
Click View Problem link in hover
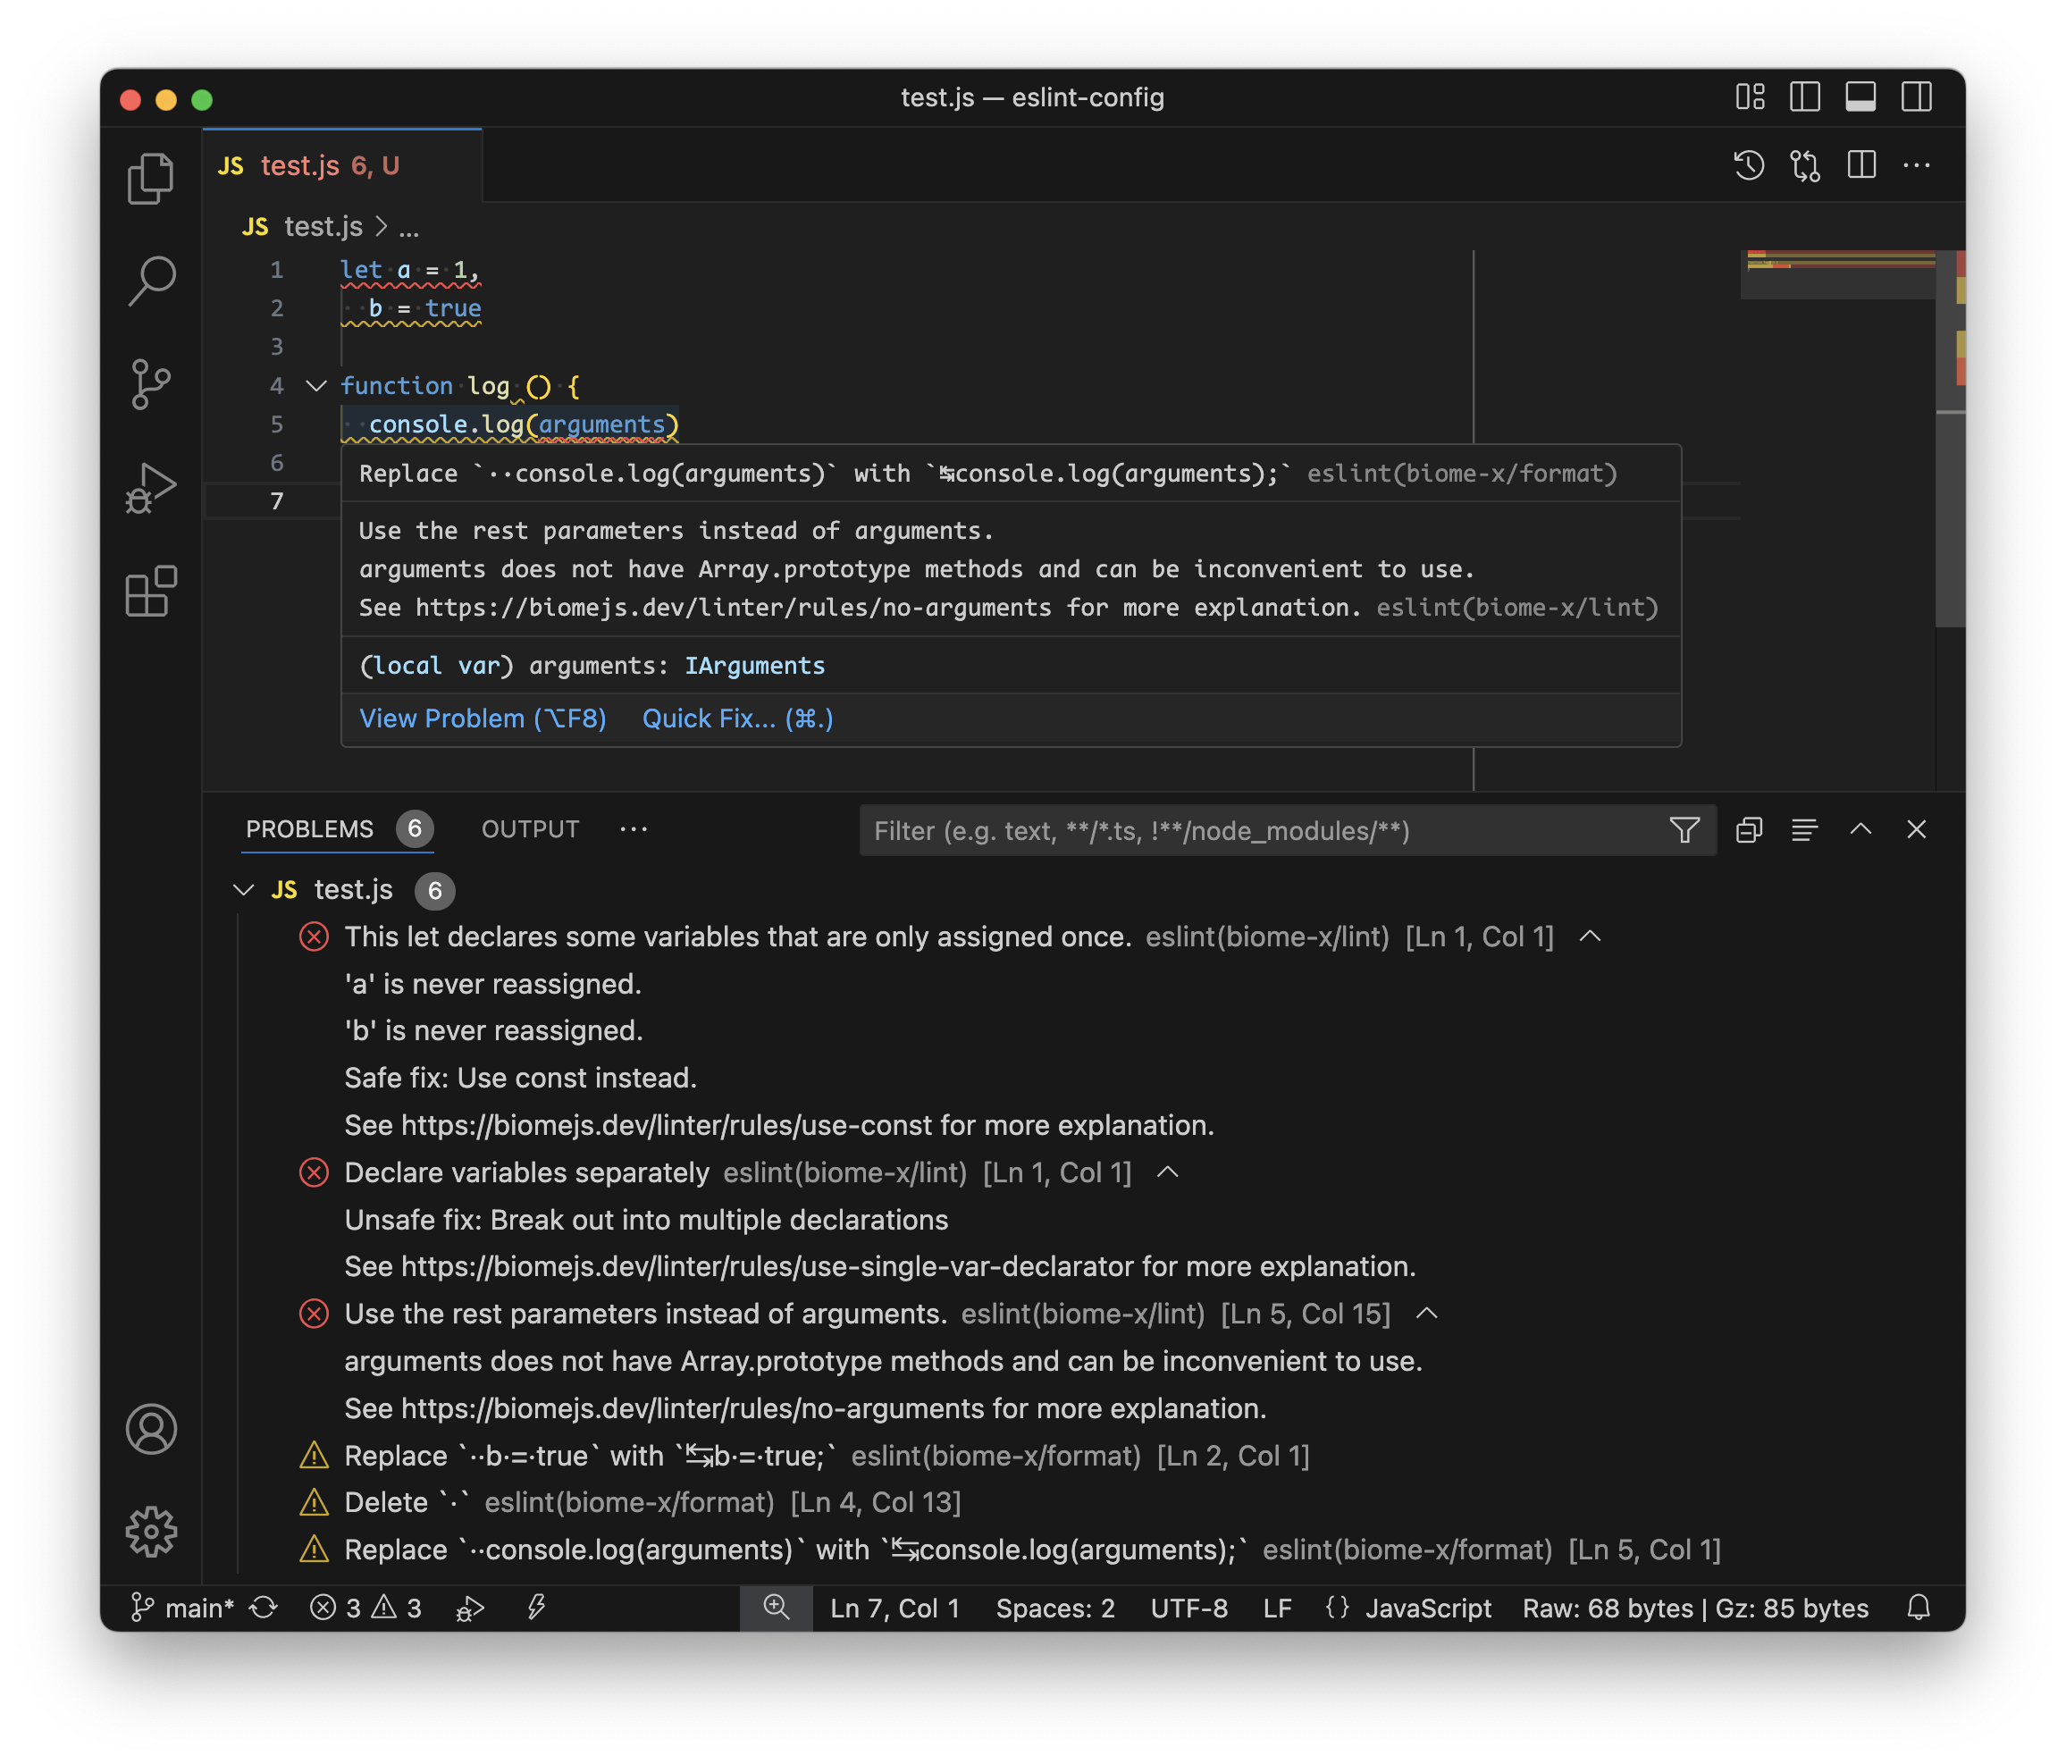pos(483,718)
